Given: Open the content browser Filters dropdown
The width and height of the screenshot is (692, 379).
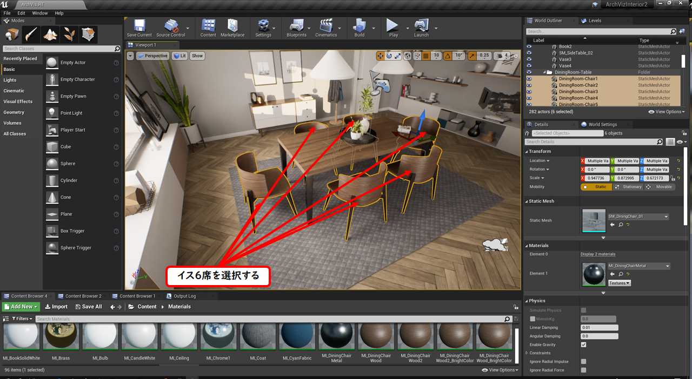Looking at the screenshot, I should (22, 319).
